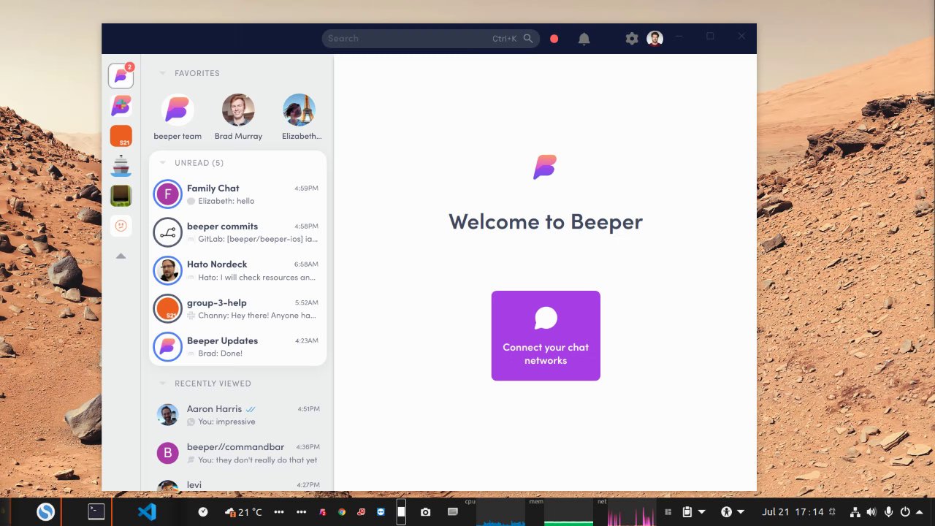The width and height of the screenshot is (935, 526).
Task: Open the power menu dropdown
Action: point(910,512)
